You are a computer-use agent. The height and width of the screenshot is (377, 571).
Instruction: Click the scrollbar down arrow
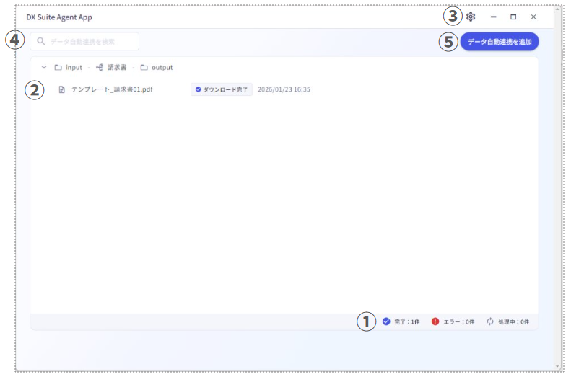pos(557,366)
